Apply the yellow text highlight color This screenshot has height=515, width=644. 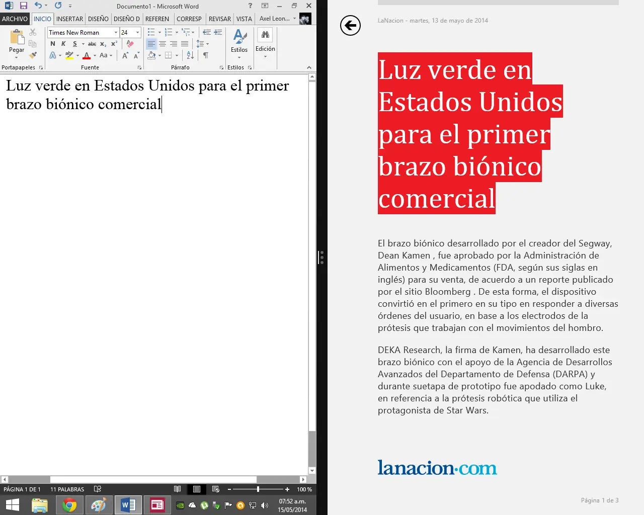[69, 55]
